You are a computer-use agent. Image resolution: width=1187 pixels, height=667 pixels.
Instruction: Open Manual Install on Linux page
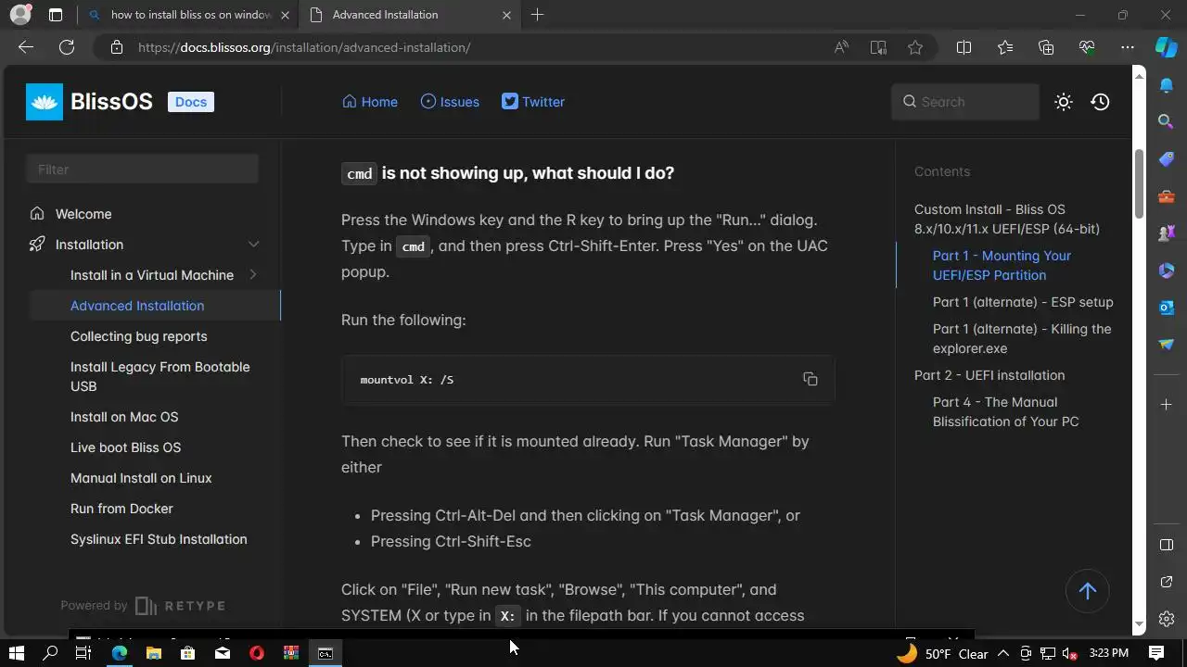(141, 478)
